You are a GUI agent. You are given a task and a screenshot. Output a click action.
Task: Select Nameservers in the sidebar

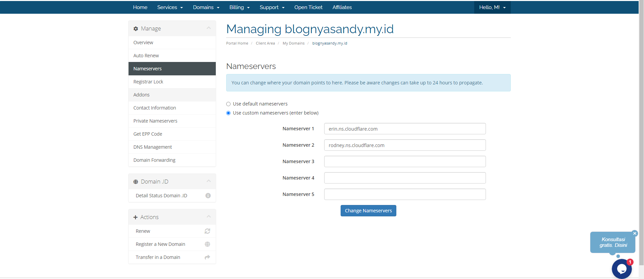tap(172, 69)
